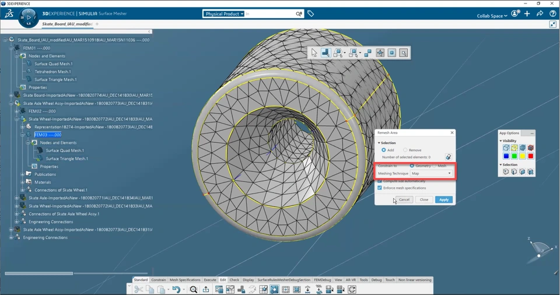Viewport: 560px width, 295px height.
Task: Open the Physical Product search filter dropdown
Action: coord(224,13)
